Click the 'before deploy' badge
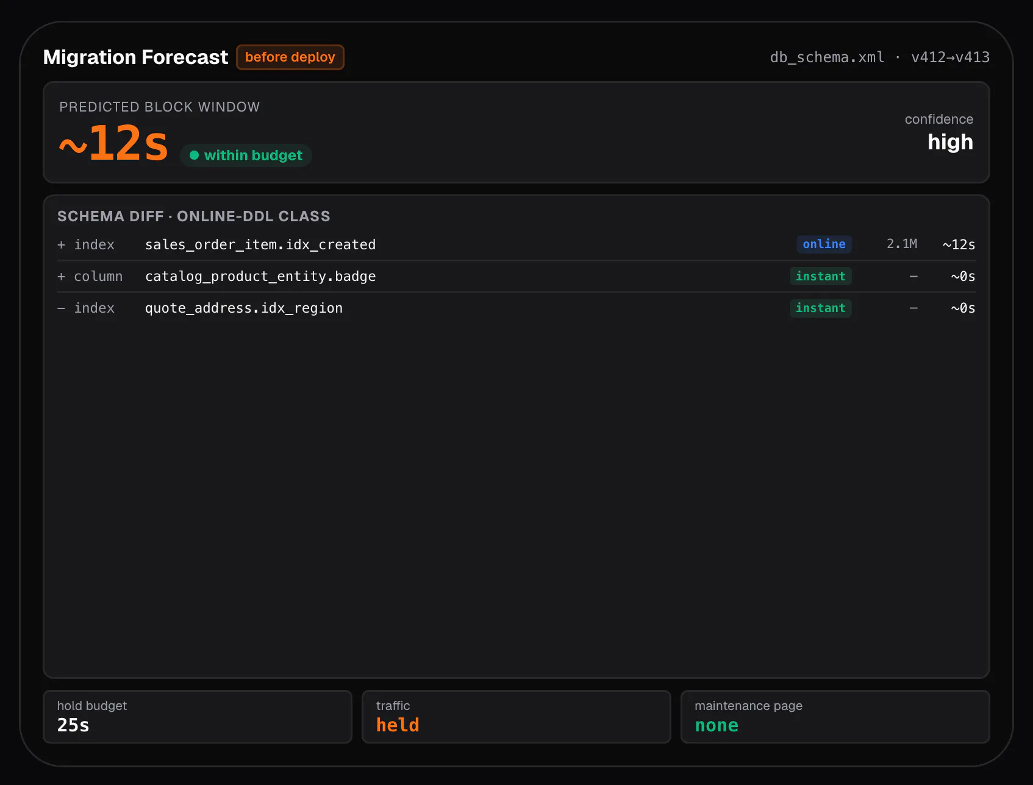This screenshot has height=785, width=1033. pos(290,57)
